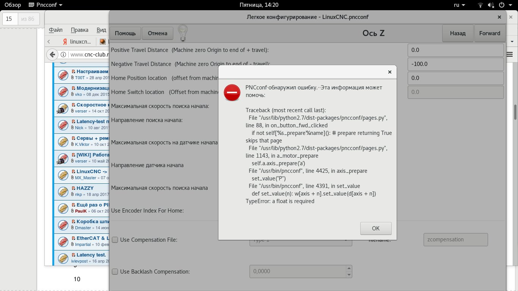The width and height of the screenshot is (518, 291).
Task: Decrease the backlash compensation value with down arrow
Action: click(349, 274)
